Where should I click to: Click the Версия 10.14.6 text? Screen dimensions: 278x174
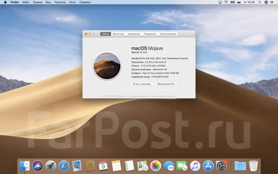tap(139, 52)
